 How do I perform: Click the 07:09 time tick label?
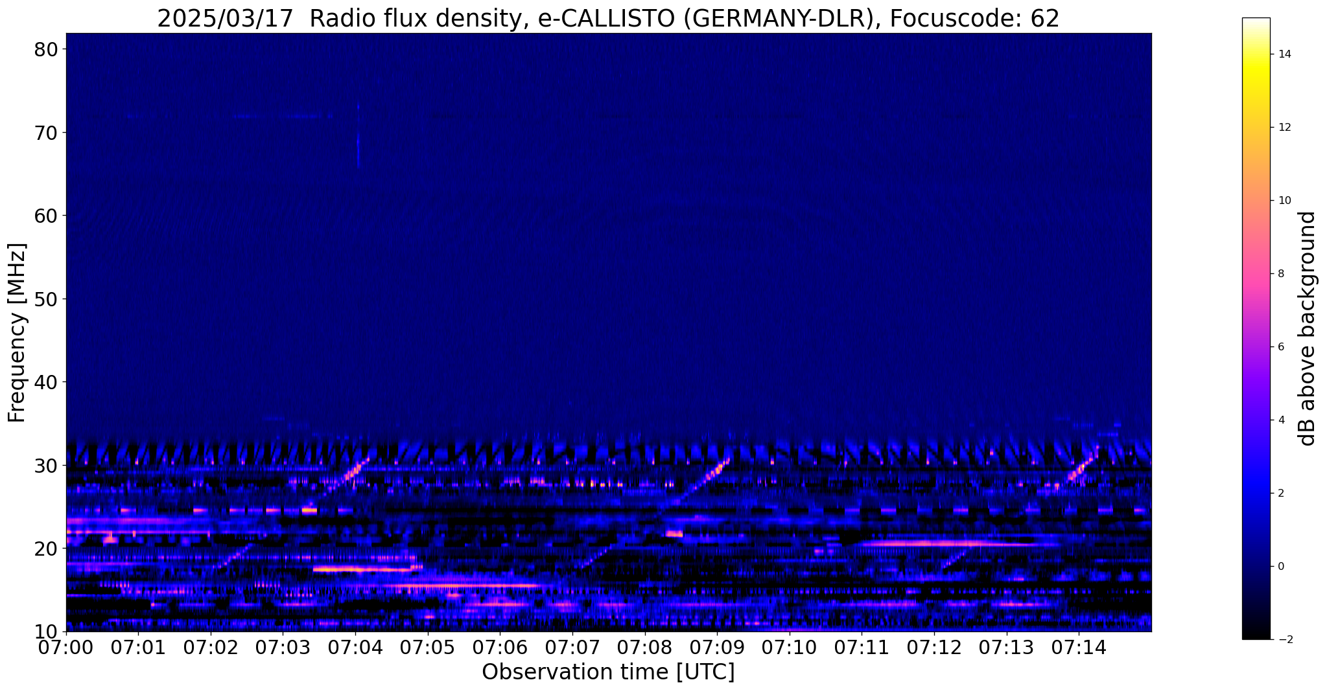point(717,647)
